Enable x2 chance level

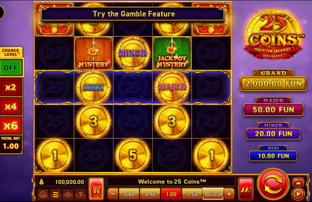(11, 87)
